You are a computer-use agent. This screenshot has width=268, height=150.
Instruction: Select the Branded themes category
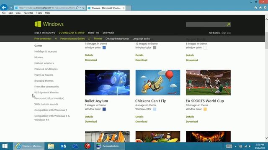click(44, 81)
